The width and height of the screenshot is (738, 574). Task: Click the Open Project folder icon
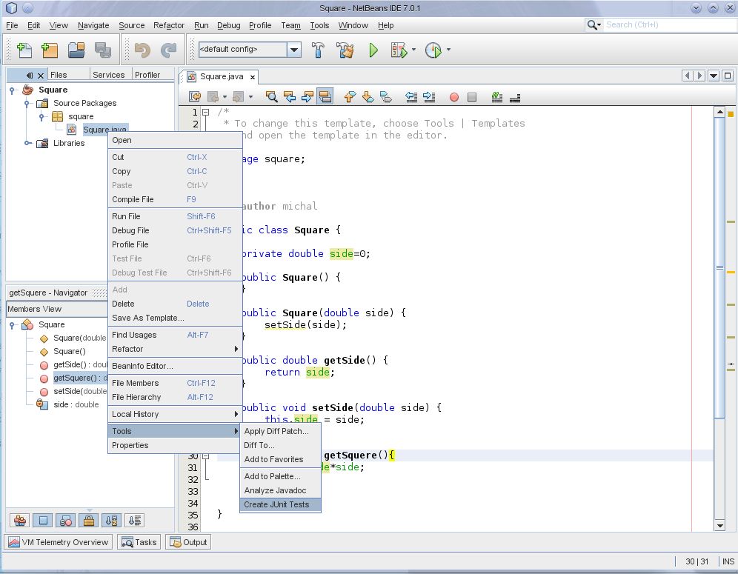pyautogui.click(x=76, y=50)
